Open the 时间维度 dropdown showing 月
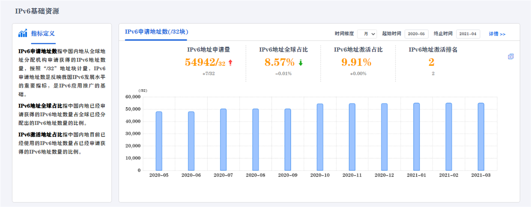The width and height of the screenshot is (531, 207). [367, 34]
